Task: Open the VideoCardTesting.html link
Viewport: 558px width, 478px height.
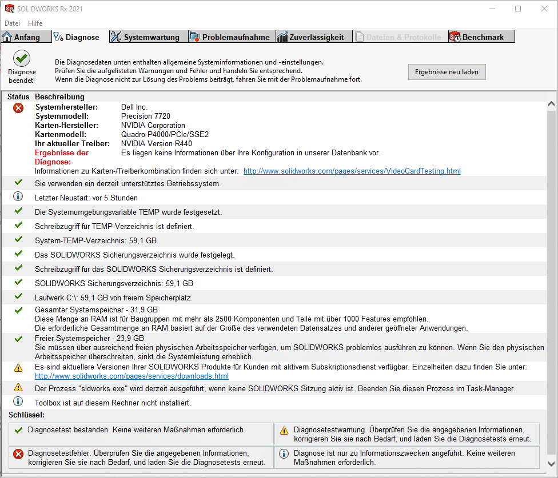Action: (352, 171)
